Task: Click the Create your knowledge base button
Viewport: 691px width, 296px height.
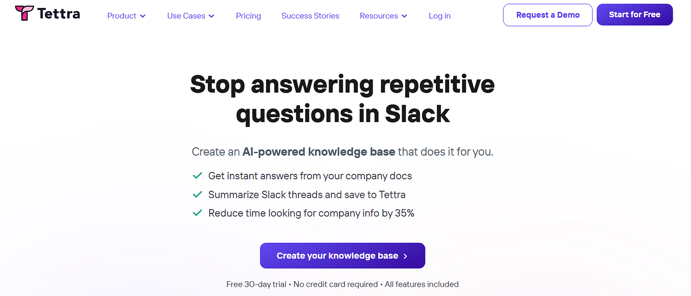Action: tap(343, 256)
